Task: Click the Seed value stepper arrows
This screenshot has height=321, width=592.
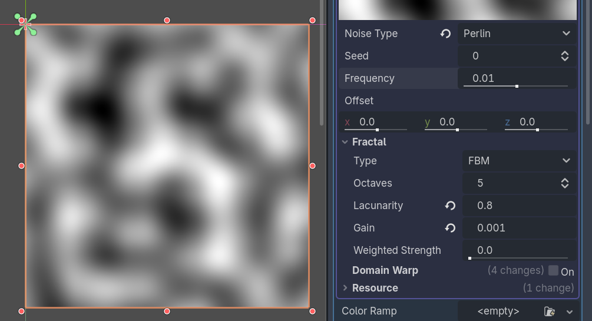Action: (x=565, y=56)
